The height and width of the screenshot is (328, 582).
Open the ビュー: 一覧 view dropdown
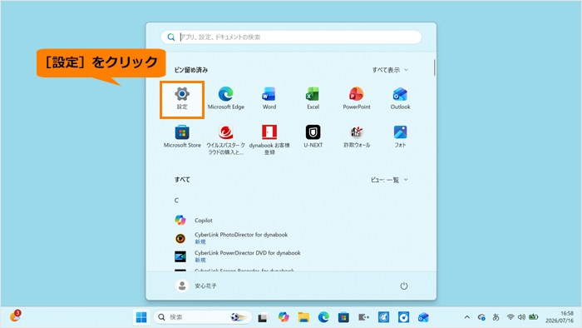[x=389, y=180]
